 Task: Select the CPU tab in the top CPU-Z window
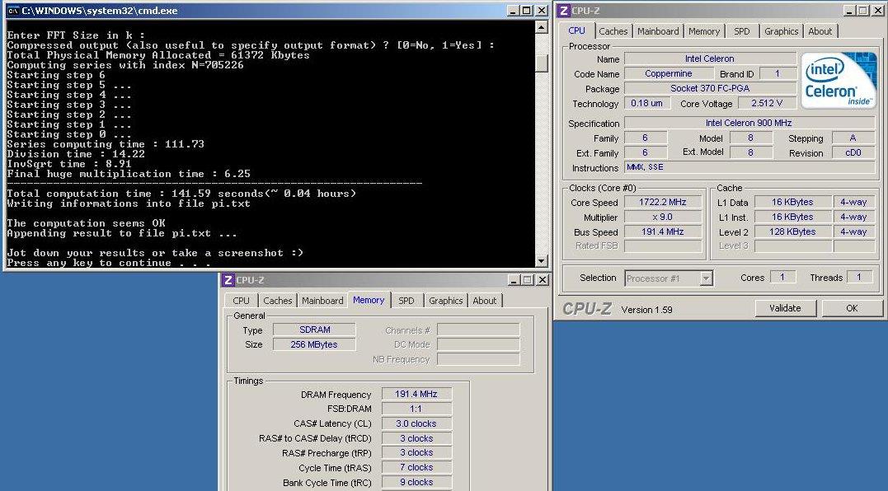point(576,30)
